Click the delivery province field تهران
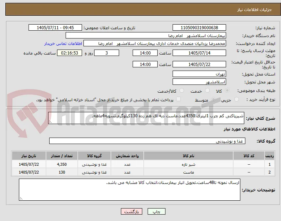281x221 pixels. point(199,74)
